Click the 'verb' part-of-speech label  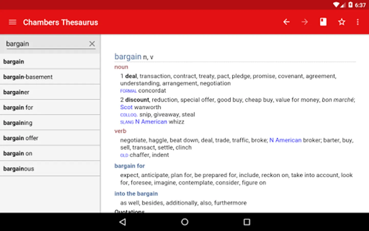[120, 131]
